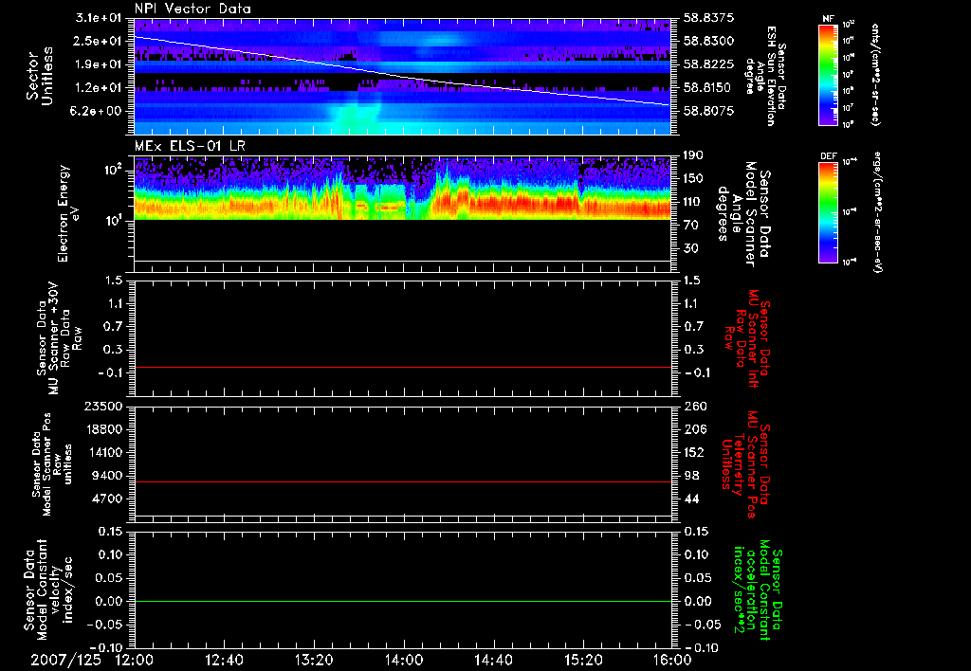Click the 9400 scanner position tick label
This screenshot has width=971, height=671.
pos(107,476)
